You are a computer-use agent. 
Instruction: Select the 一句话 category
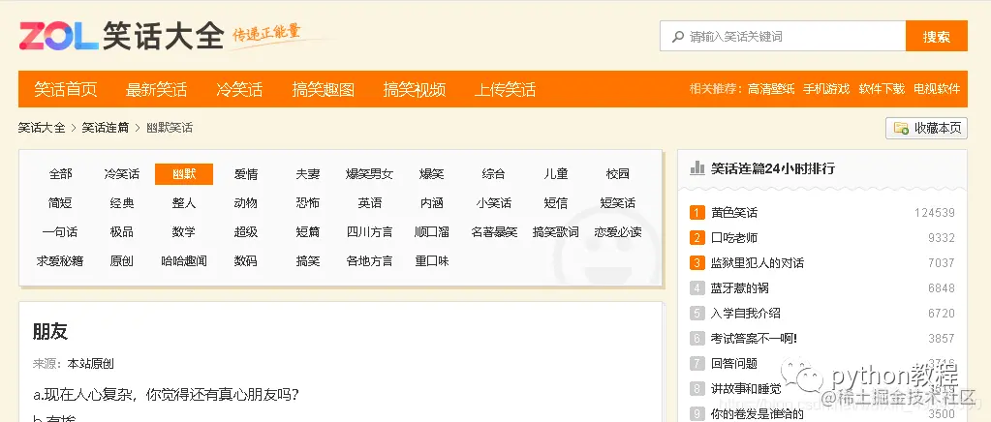(x=60, y=232)
